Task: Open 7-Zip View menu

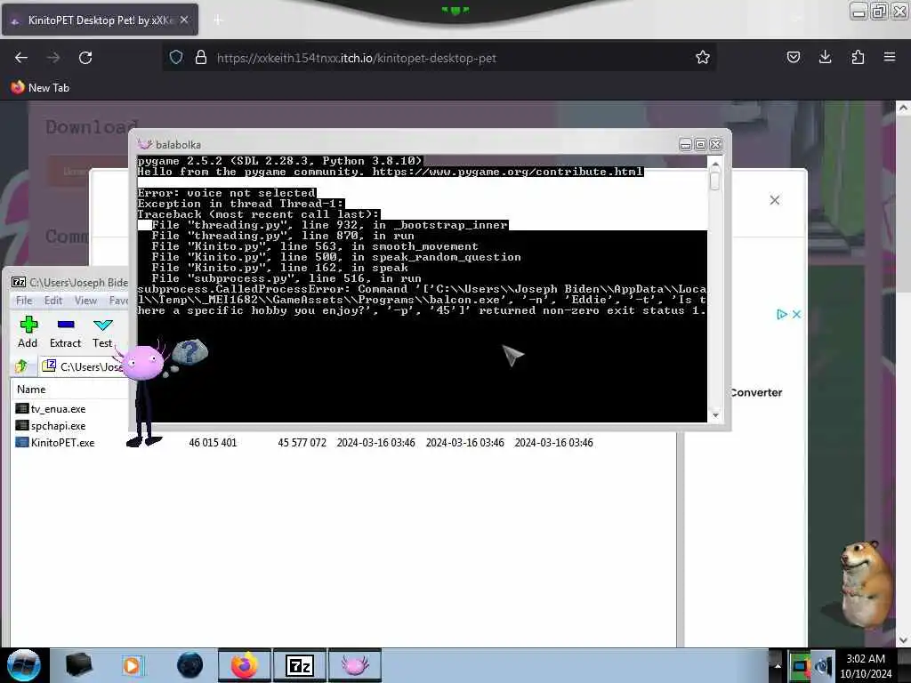Action: point(85,301)
